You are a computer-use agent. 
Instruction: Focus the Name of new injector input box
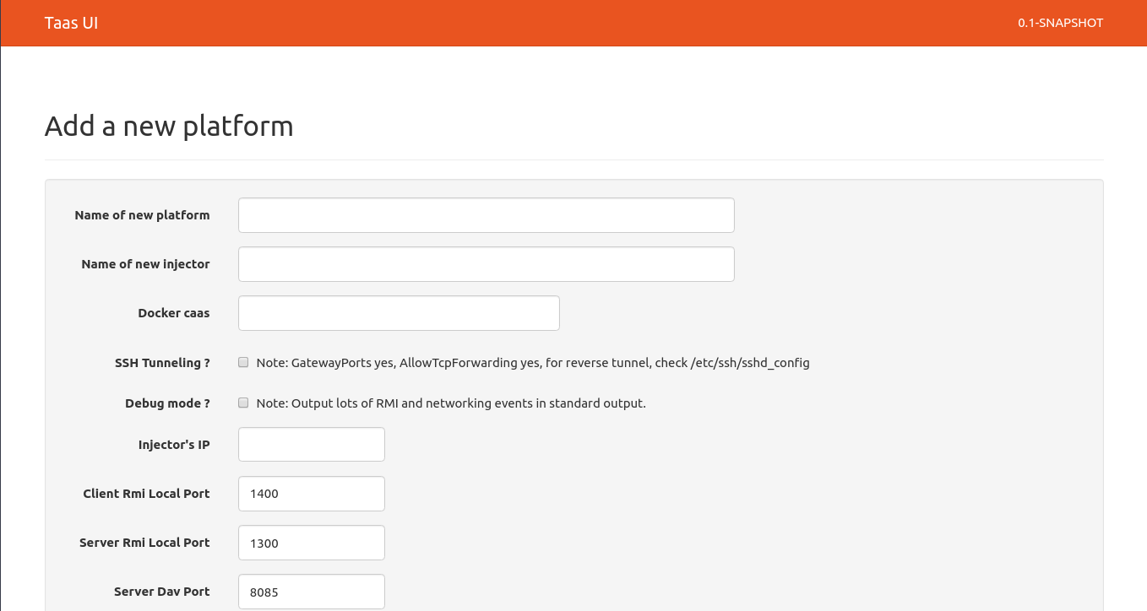coord(486,264)
